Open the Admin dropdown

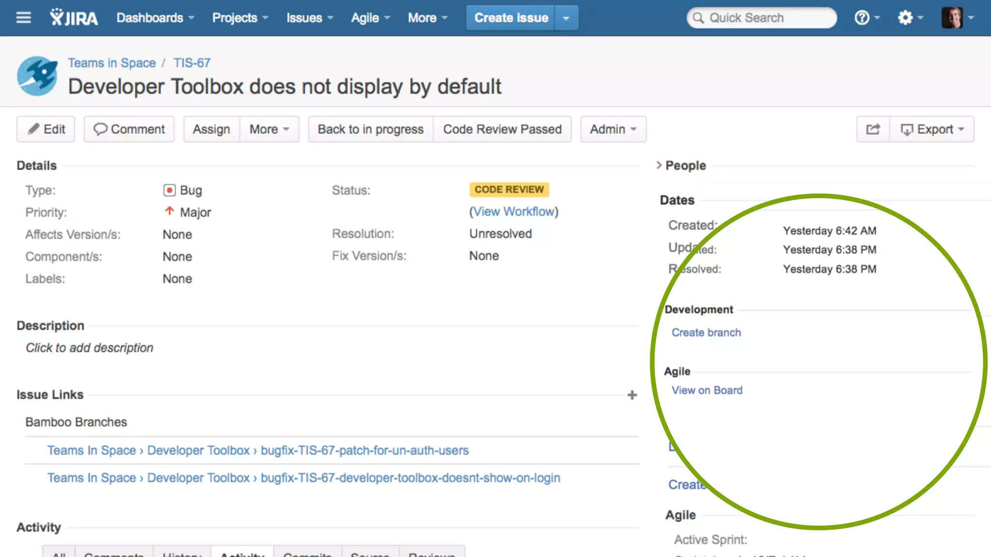click(613, 129)
